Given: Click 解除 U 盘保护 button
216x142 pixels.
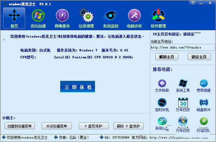Looking at the screenshot, I should tap(129, 126).
